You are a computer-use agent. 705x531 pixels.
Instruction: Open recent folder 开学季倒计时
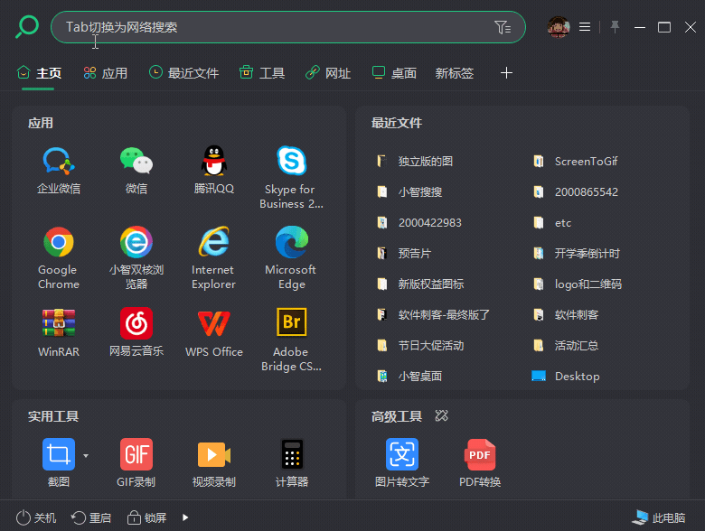tap(576, 254)
